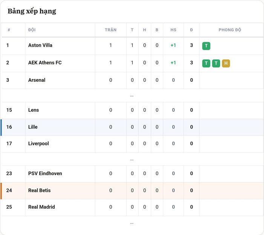Open the Aston Villa team link
The height and width of the screenshot is (235, 264).
coord(40,45)
